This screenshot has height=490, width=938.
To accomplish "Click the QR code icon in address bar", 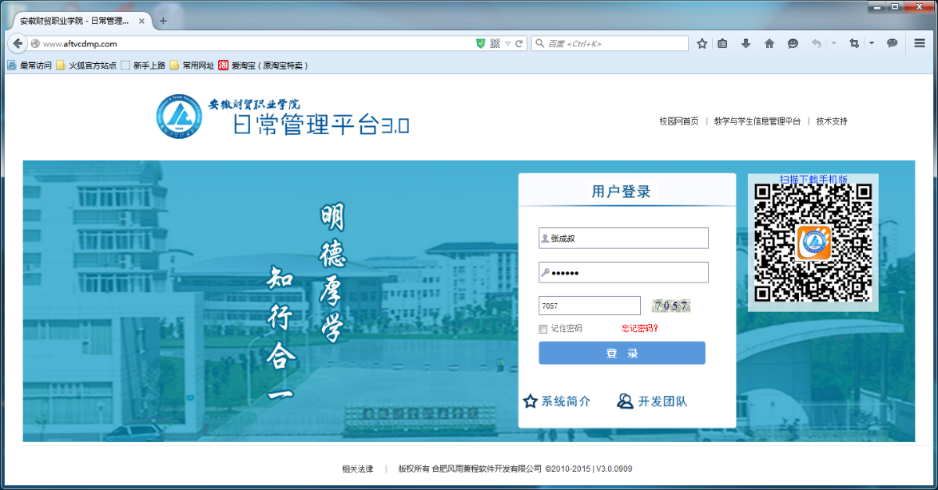I will pos(495,44).
